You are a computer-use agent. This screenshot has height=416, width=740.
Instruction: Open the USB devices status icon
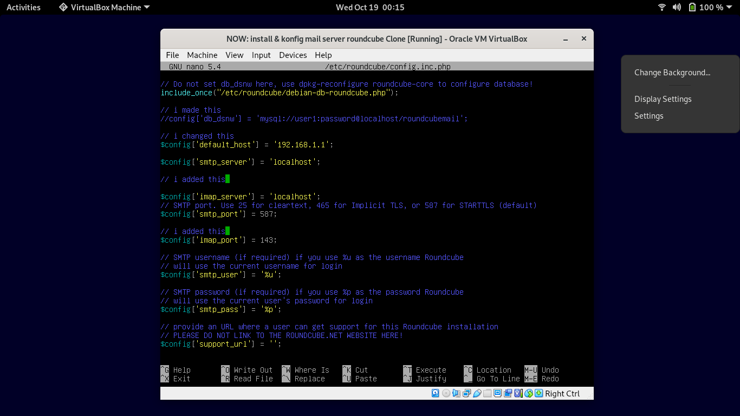pyautogui.click(x=477, y=394)
